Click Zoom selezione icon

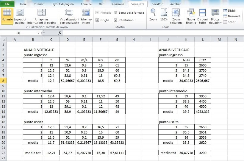176,16
